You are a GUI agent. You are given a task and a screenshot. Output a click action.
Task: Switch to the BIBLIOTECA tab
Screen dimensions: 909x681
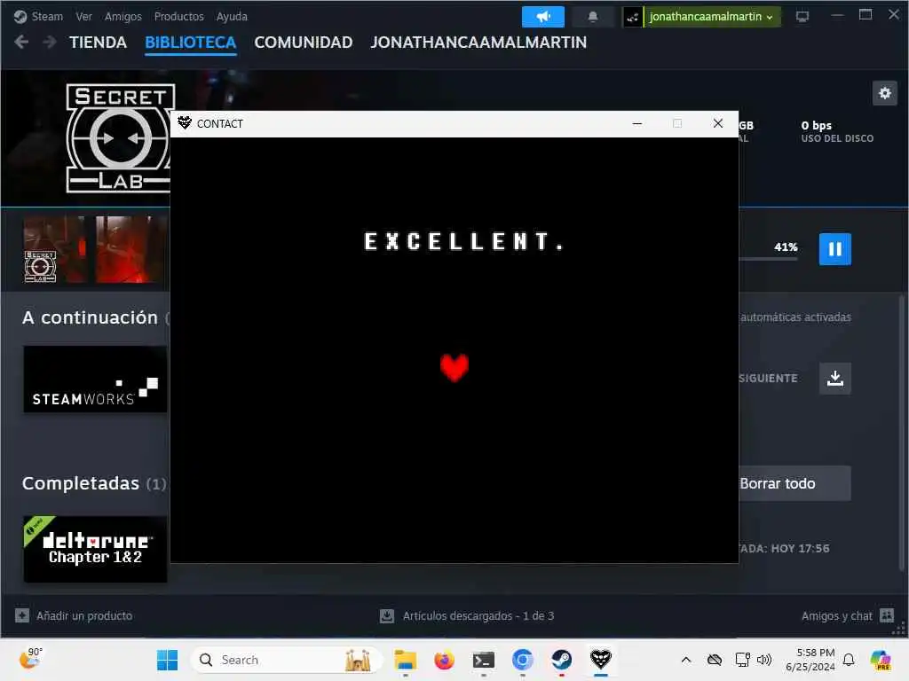pyautogui.click(x=190, y=43)
